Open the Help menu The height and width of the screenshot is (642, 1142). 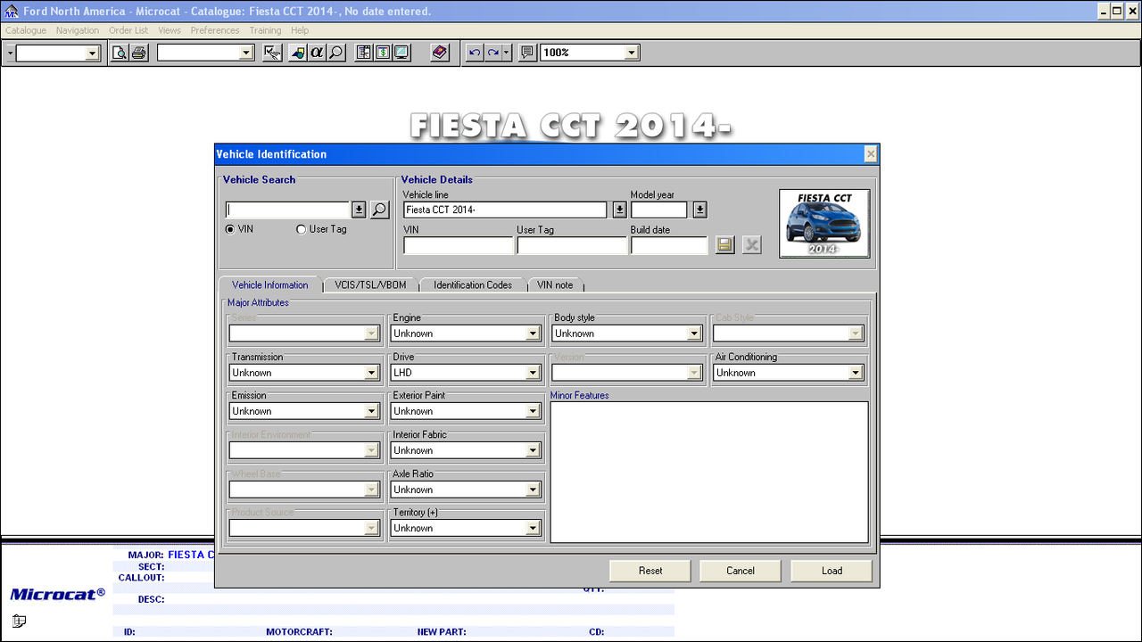(300, 30)
